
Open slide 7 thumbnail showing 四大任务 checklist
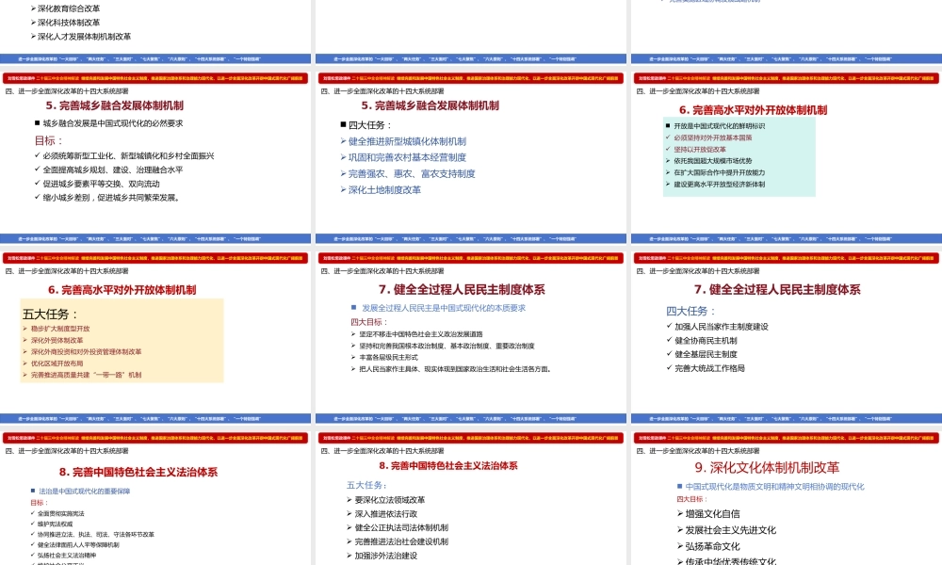point(787,337)
